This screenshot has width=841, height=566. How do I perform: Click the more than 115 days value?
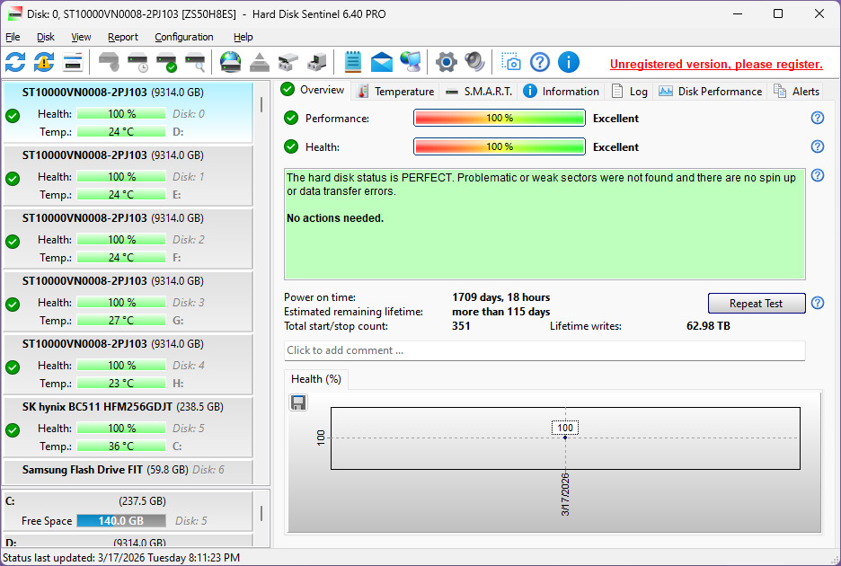point(501,312)
